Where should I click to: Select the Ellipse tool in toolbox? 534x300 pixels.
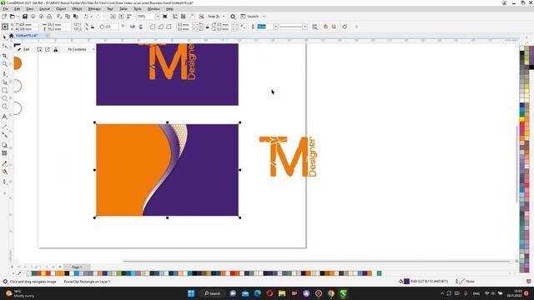[x=4, y=98]
